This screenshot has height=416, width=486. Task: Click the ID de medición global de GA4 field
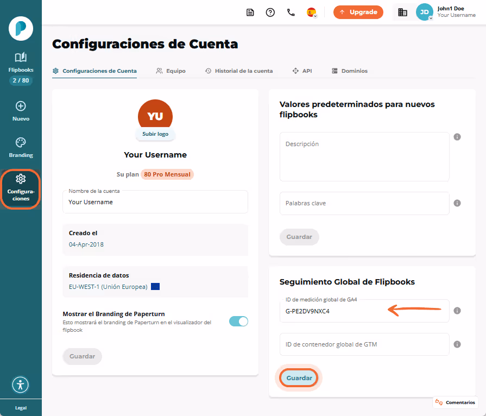[364, 311]
